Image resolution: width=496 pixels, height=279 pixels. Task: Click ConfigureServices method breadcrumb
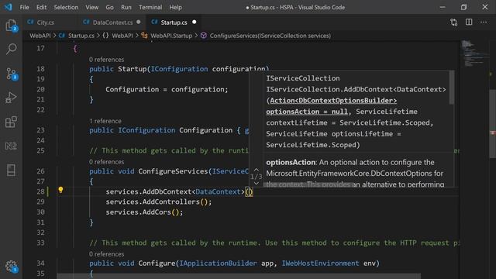coord(270,36)
